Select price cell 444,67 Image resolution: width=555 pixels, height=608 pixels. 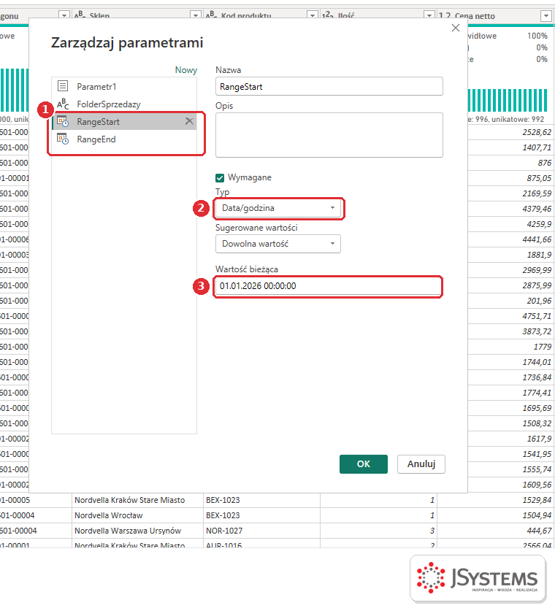click(x=496, y=531)
